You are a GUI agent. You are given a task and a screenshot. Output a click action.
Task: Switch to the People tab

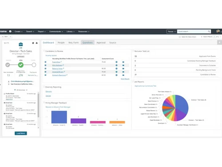[x=61, y=43]
